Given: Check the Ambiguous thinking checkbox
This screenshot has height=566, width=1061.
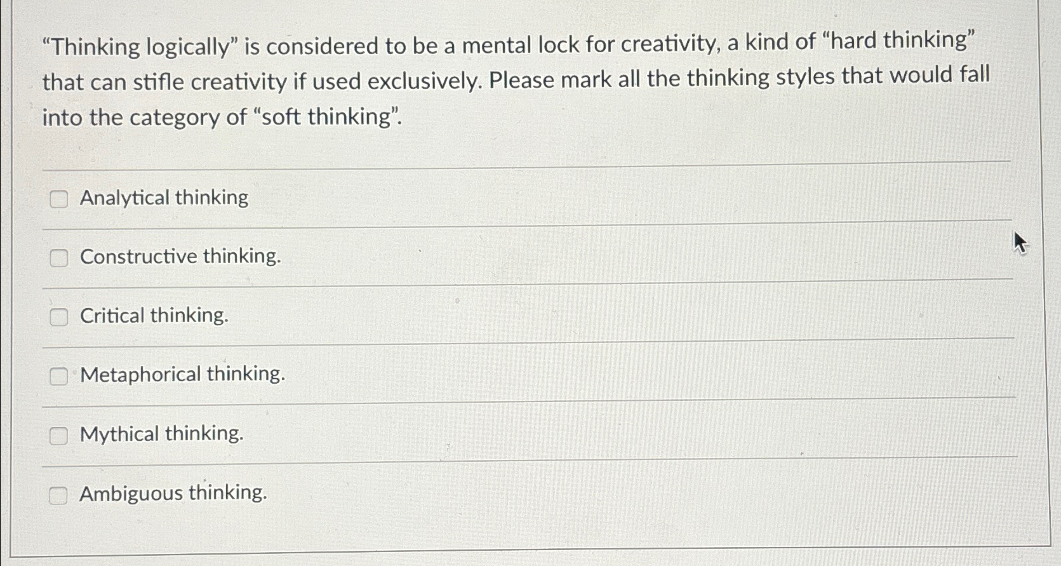Looking at the screenshot, I should [x=60, y=495].
